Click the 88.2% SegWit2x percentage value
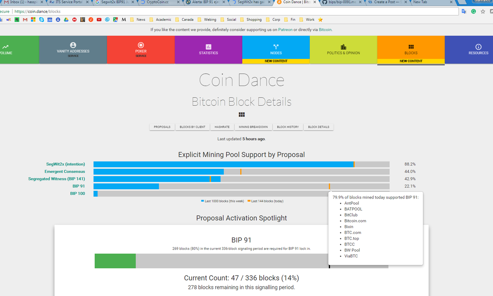Image resolution: width=493 pixels, height=296 pixels. [x=410, y=164]
